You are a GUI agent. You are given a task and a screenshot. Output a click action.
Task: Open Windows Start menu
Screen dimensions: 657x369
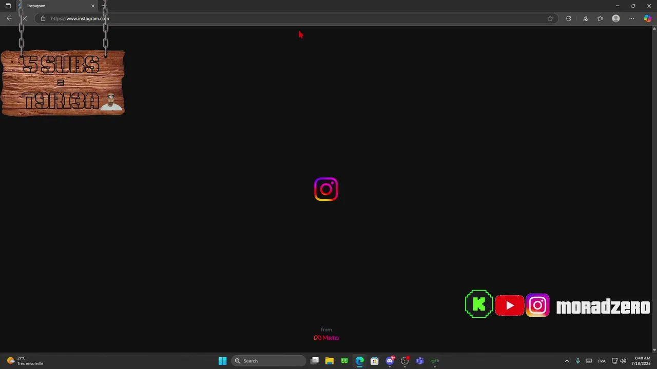222,361
